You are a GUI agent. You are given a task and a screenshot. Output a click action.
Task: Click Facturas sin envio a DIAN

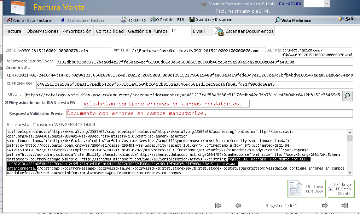coord(243,11)
